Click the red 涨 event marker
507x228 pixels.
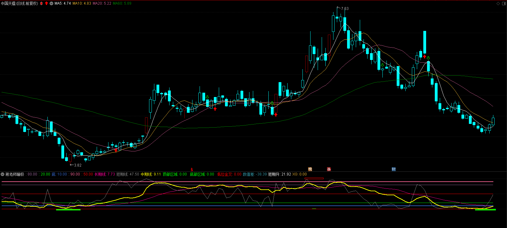pos(329,169)
